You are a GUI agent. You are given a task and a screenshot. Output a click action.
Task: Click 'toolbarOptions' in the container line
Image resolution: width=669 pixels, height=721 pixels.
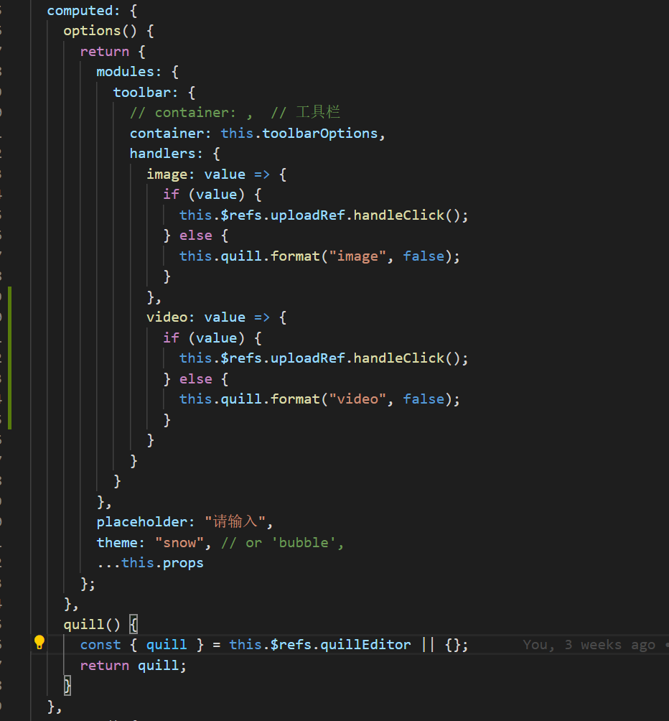click(x=320, y=134)
